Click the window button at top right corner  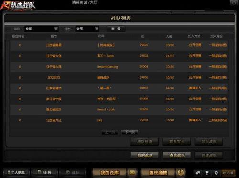(x=234, y=2)
